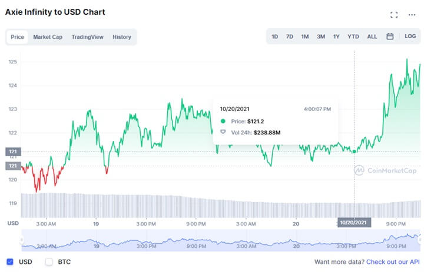
Task: Switch to the TradingView tab
Action: pyautogui.click(x=87, y=37)
